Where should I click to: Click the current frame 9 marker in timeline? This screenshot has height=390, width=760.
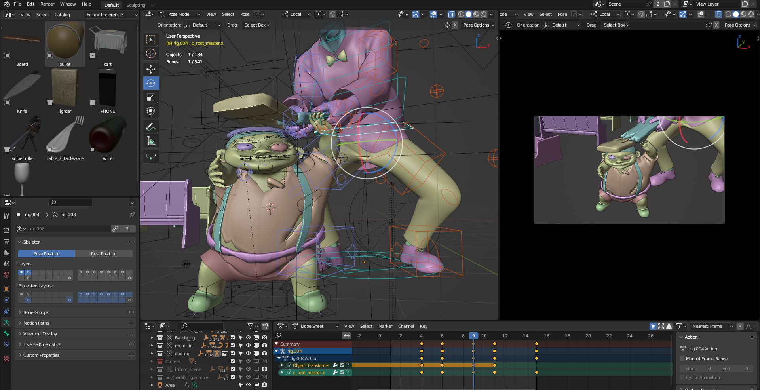pyautogui.click(x=473, y=336)
